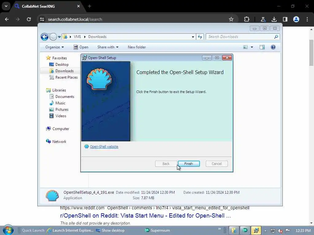314x235 pixels.
Task: Open the Share with menu
Action: 108,47
